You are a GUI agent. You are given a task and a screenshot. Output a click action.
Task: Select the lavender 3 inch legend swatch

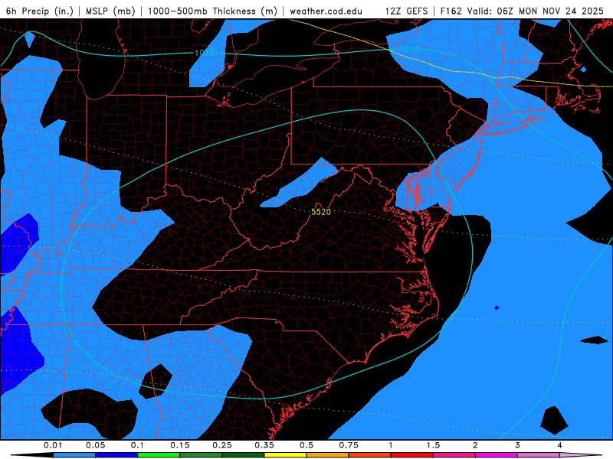[539, 455]
